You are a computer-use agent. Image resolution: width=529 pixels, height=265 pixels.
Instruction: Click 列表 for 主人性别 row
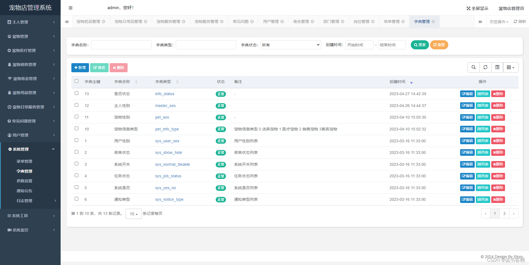coord(483,106)
